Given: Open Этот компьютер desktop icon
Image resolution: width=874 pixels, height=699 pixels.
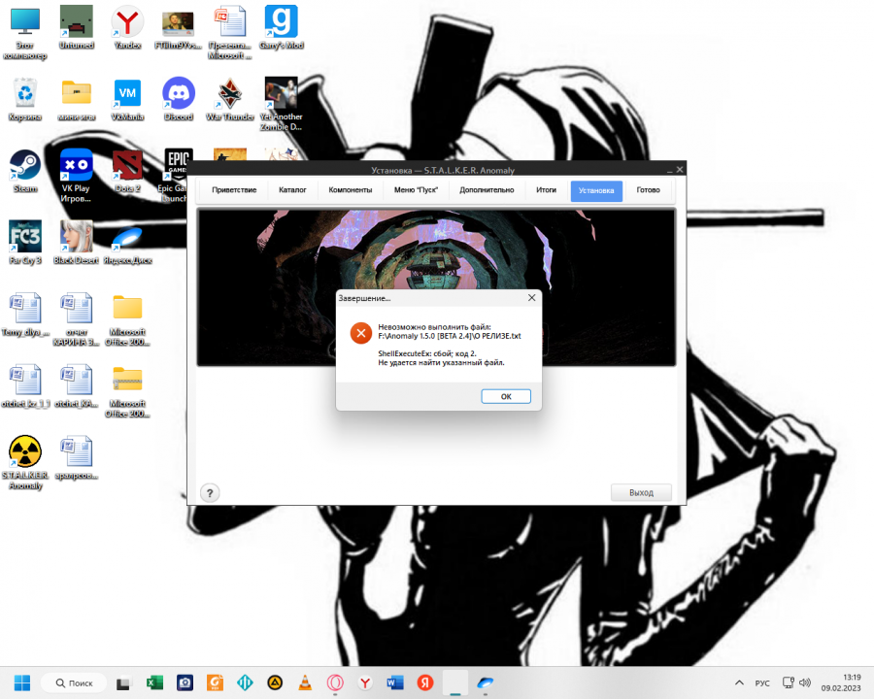Looking at the screenshot, I should [x=24, y=33].
